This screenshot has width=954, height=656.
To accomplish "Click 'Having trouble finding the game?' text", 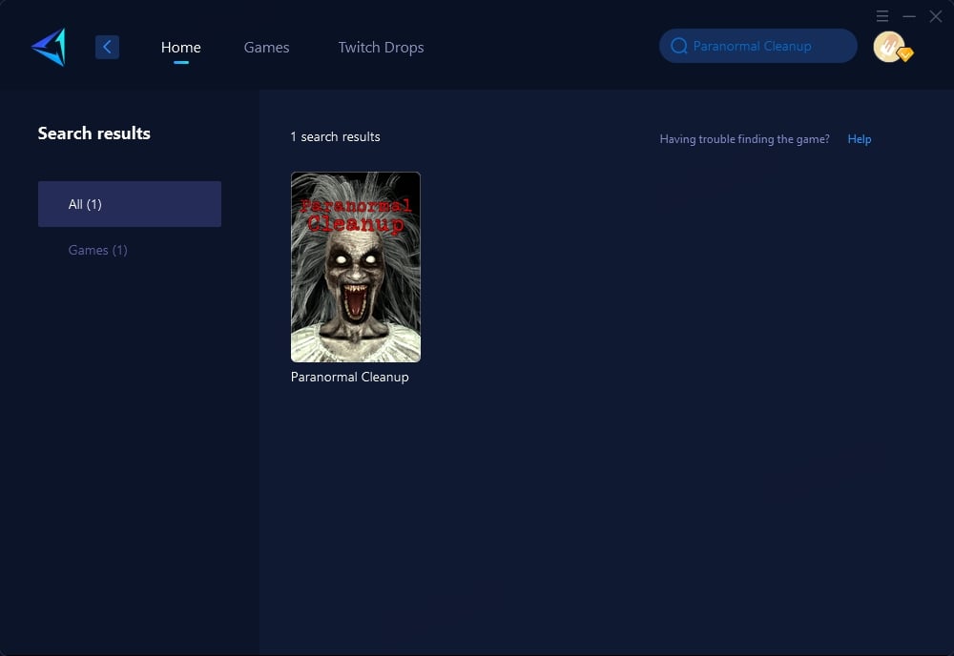I will tap(745, 139).
